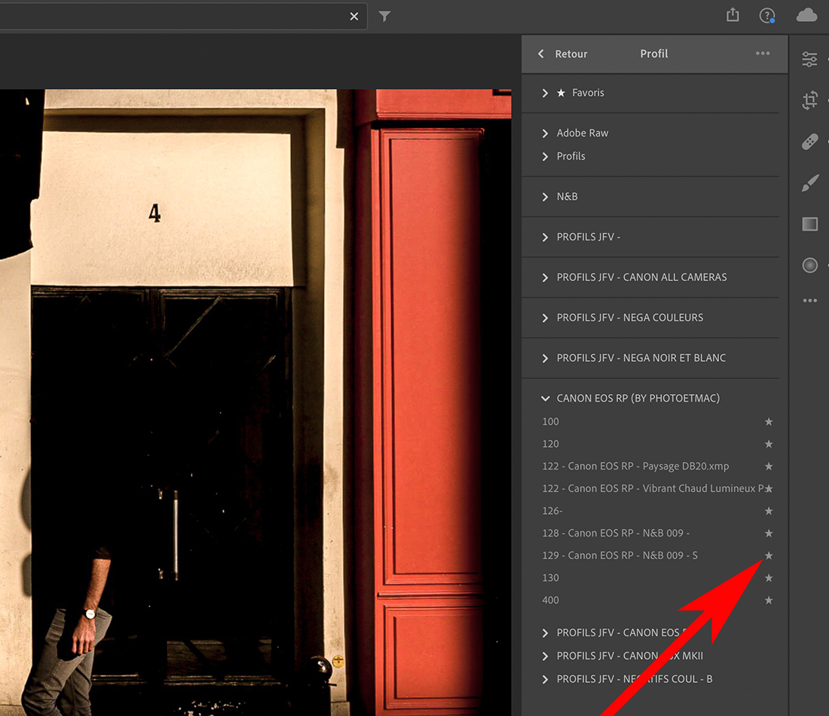Image resolution: width=829 pixels, height=716 pixels.
Task: Clear the search field with X
Action: point(354,17)
